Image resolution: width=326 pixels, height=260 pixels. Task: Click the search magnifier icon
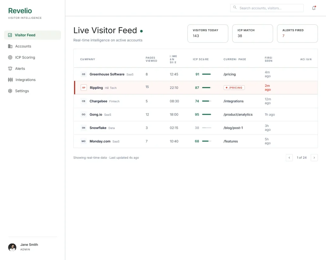click(235, 8)
